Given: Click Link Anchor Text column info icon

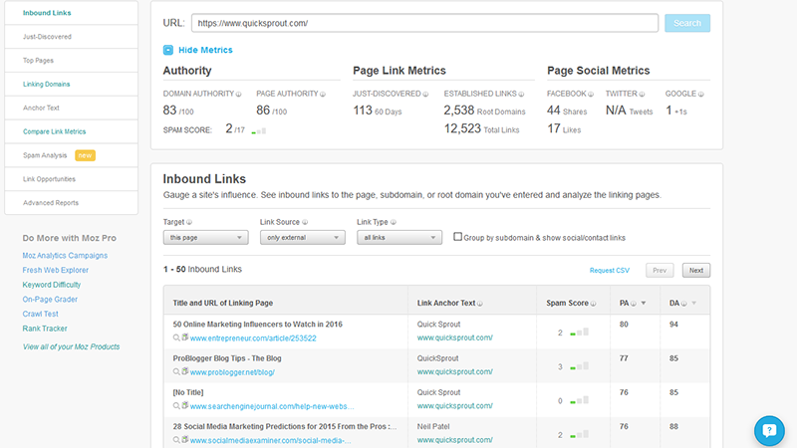Looking at the screenshot, I should click(x=480, y=304).
